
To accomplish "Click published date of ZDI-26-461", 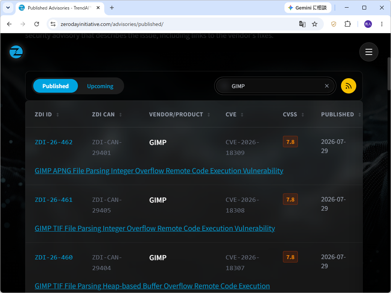I will click(333, 204).
